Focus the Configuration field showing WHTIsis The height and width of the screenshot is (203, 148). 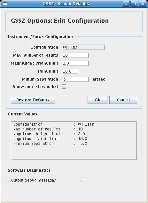[83, 47]
